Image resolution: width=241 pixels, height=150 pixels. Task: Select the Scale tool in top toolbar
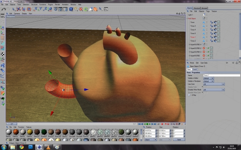click(x=24, y=9)
